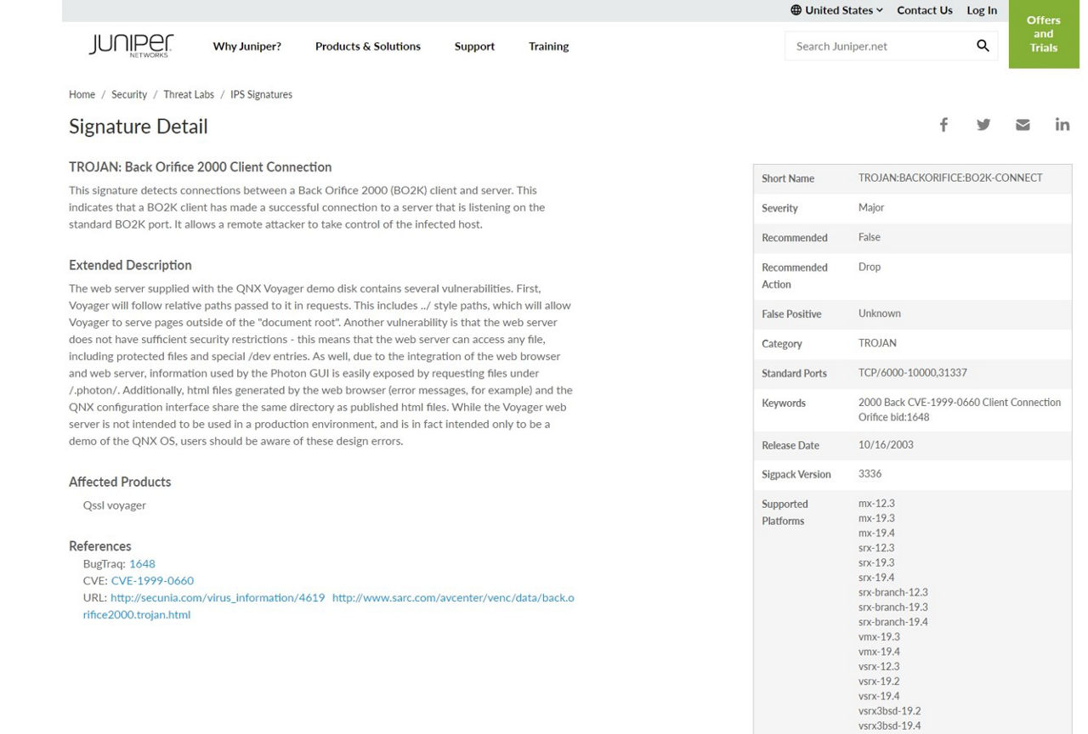Click the Juniper Networks logo
1088x734 pixels.
click(x=131, y=45)
